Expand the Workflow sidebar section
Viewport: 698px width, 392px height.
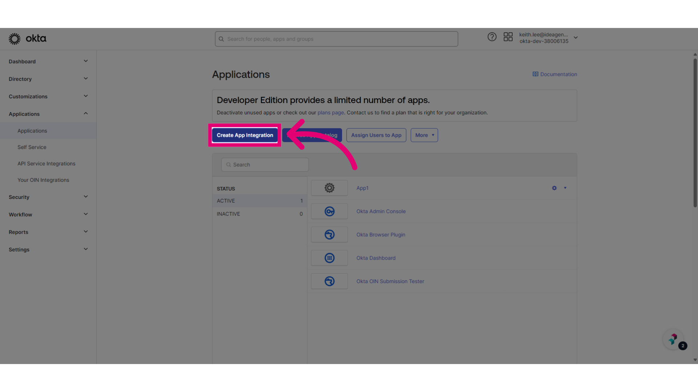coord(86,214)
